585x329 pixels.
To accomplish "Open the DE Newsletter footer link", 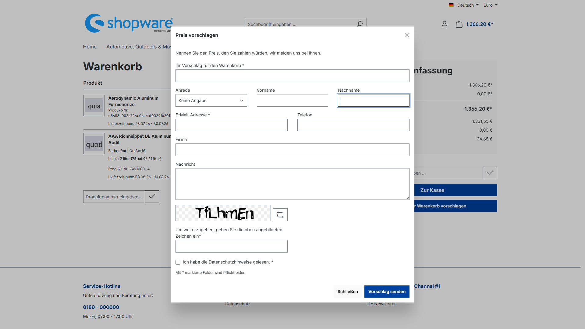I will click(x=381, y=304).
